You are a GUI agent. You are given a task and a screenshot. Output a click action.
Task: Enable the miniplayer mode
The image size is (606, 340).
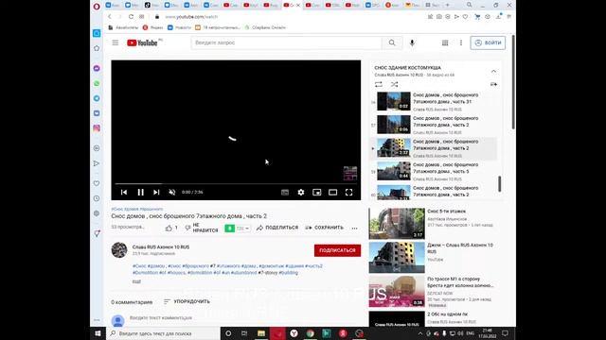pyautogui.click(x=316, y=192)
